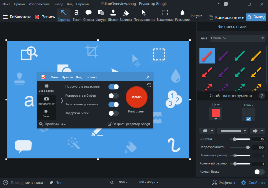
Task: Open the Изображение menu
Action: [x=39, y=4]
